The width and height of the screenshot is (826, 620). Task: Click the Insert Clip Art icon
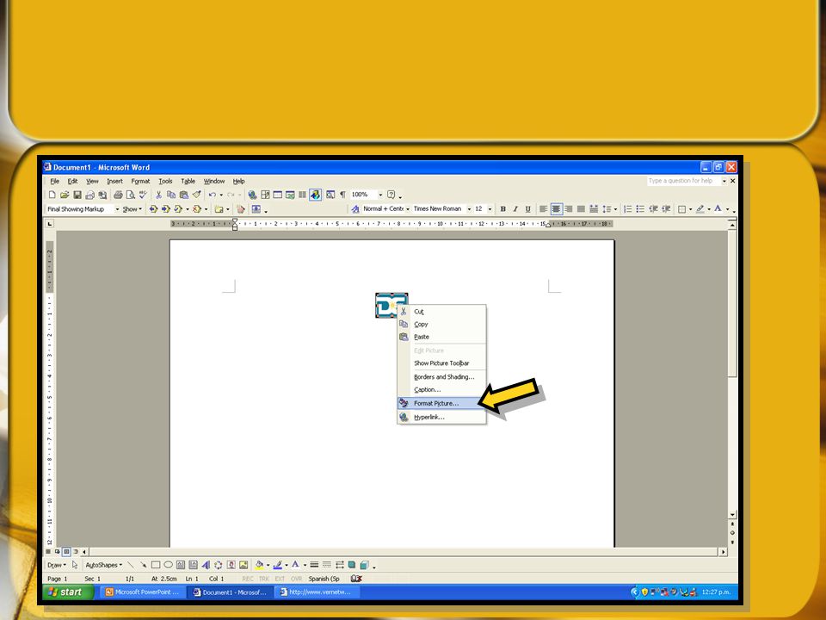231,565
